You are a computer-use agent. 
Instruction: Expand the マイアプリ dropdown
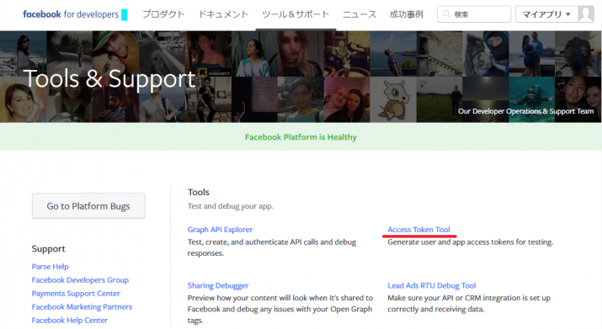tap(546, 14)
